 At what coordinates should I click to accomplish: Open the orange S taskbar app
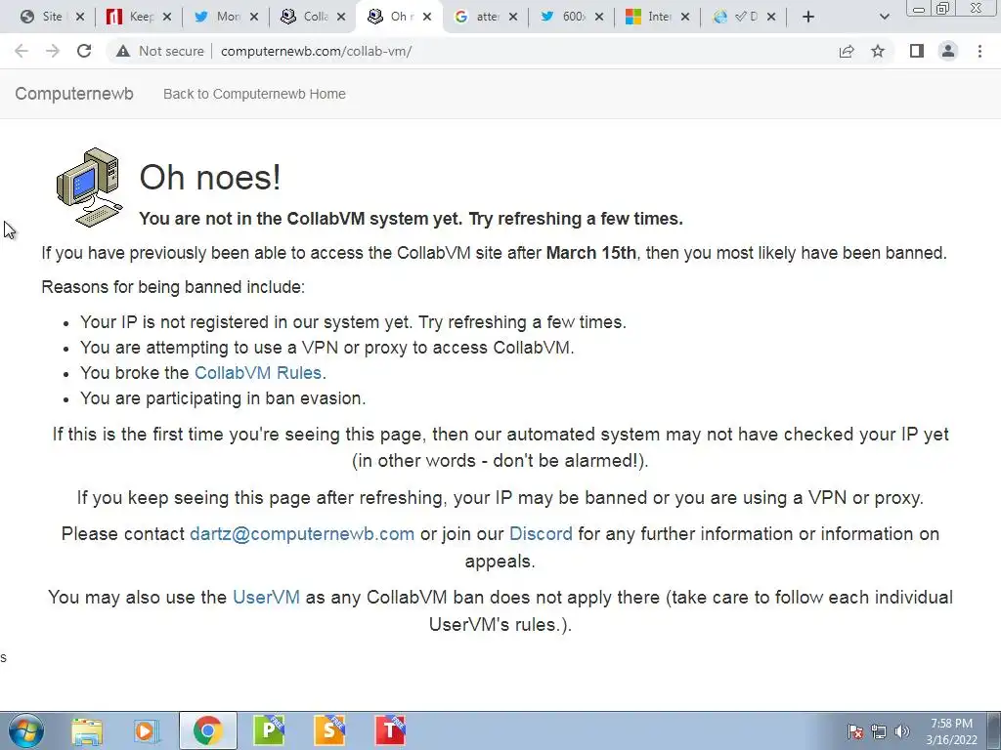click(x=329, y=730)
